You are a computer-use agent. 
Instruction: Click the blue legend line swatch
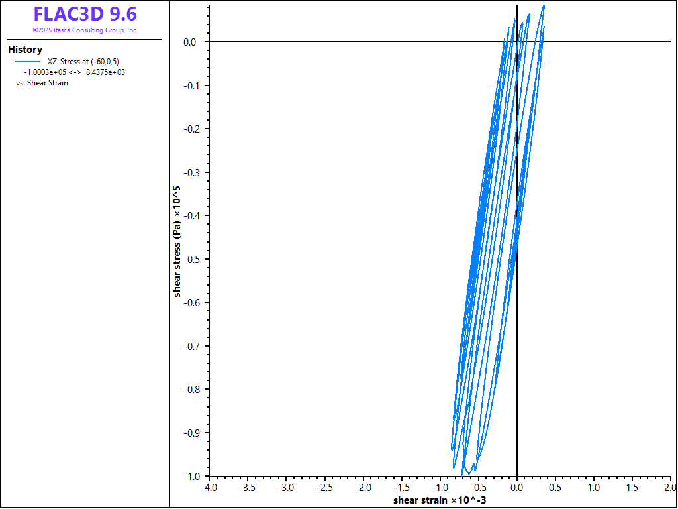pos(28,62)
